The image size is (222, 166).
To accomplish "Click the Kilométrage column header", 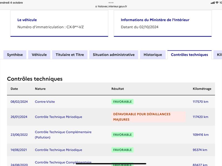I will coord(202,89).
